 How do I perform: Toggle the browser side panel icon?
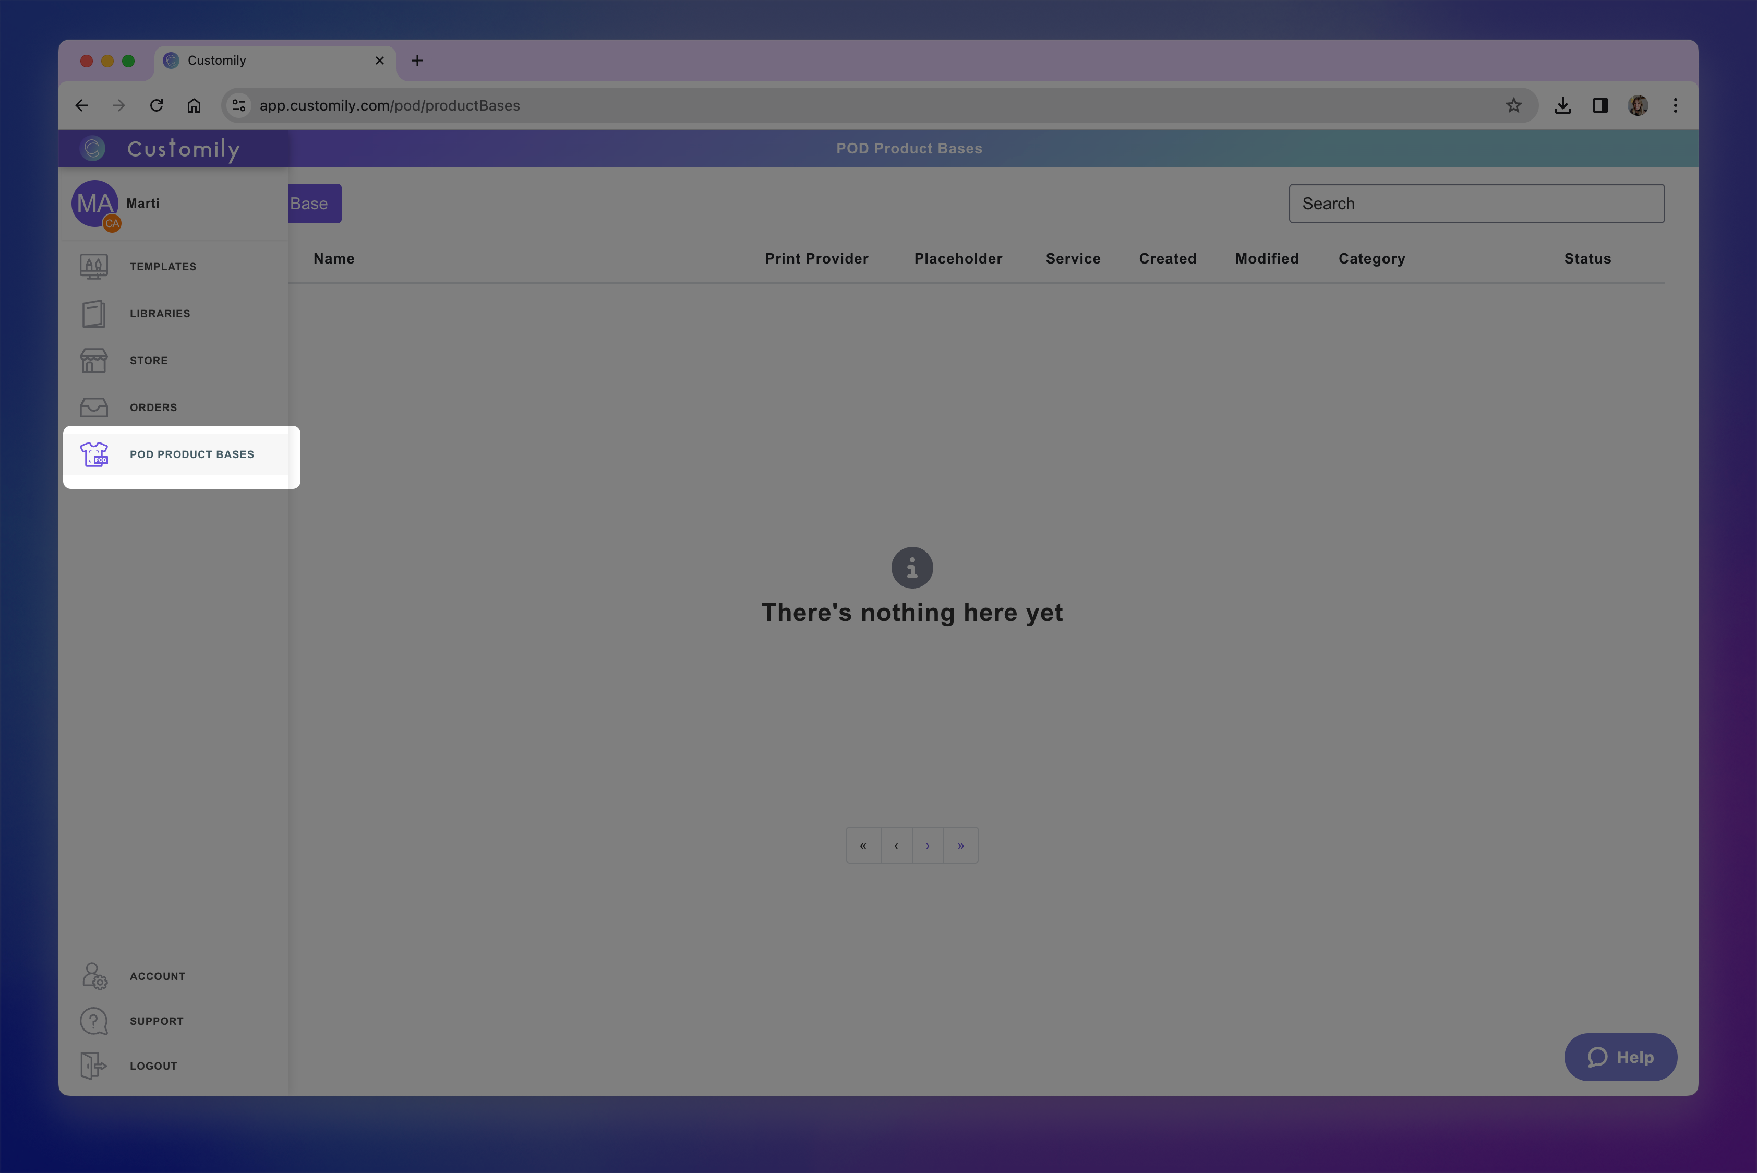tap(1600, 105)
